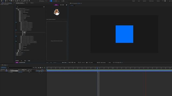
Task: Select the Rectangle shape tool
Action: 15,1
